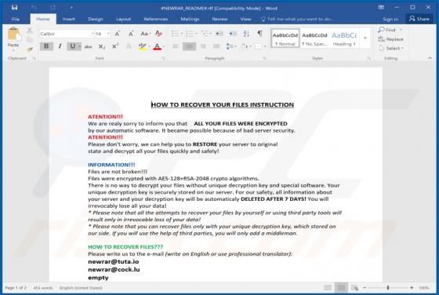Toggle Print Layout view in status bar
Screen dimensions: 439x295
(x=341, y=288)
